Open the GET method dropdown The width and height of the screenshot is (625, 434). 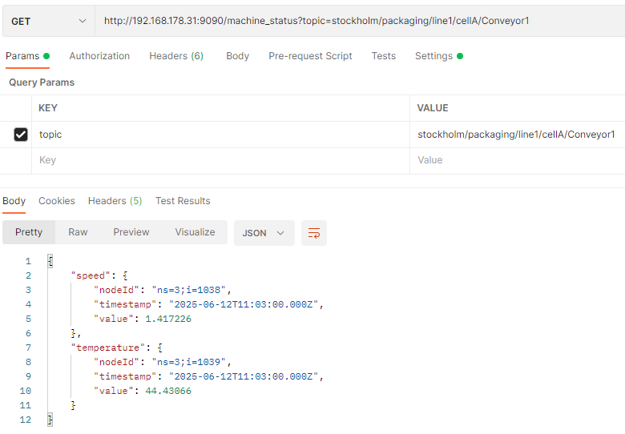(49, 21)
